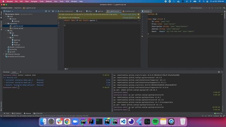The height and width of the screenshot is (127, 226).
Task: Open DataGrip from the dock
Action: click(x=115, y=121)
